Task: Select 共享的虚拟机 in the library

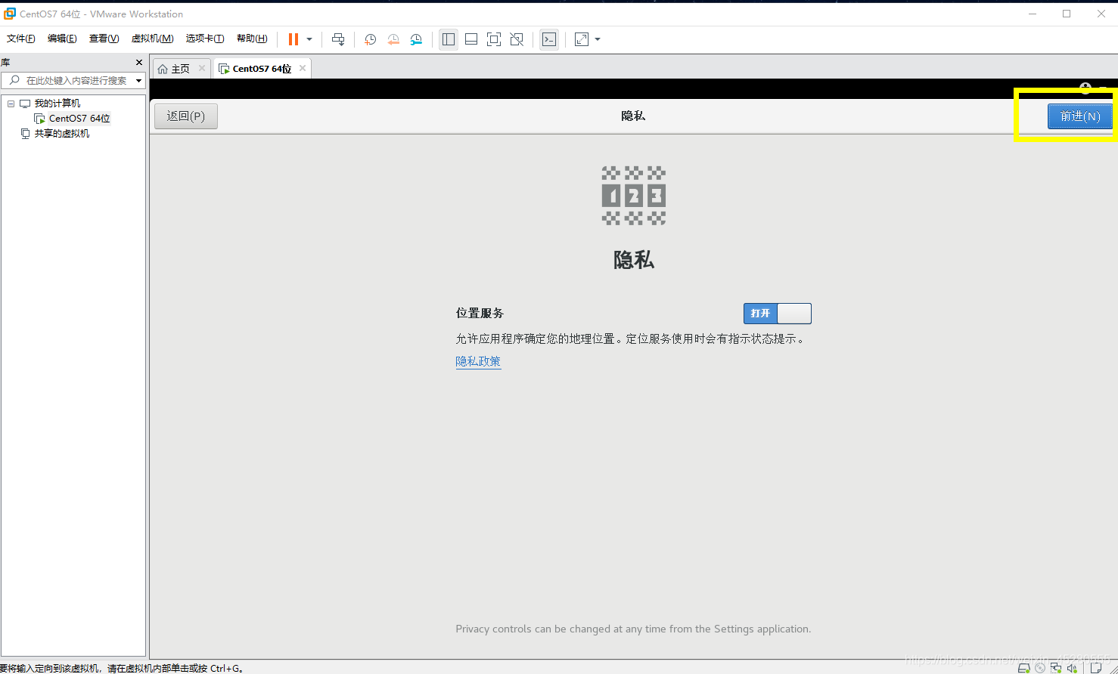Action: [61, 134]
